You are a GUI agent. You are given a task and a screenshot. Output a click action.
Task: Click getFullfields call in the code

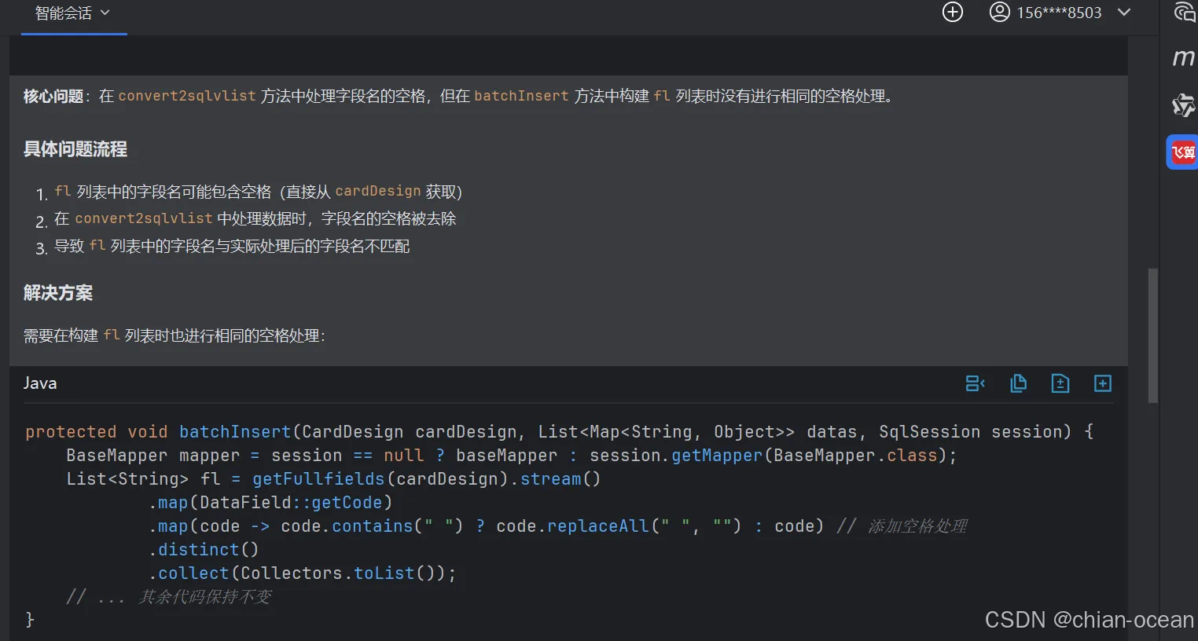(x=318, y=479)
